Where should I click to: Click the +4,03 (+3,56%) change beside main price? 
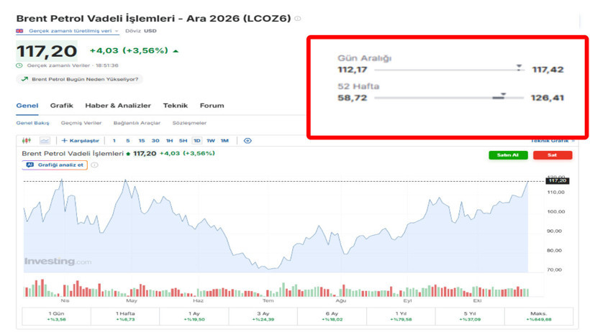click(x=129, y=50)
